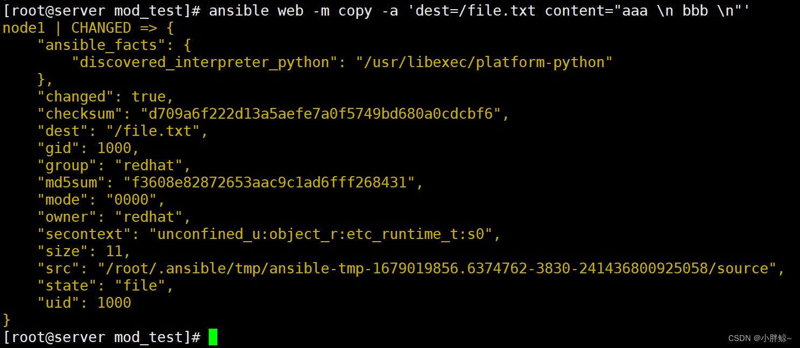Click the "changed": true line
This screenshot has height=348, width=800.
coord(105,97)
